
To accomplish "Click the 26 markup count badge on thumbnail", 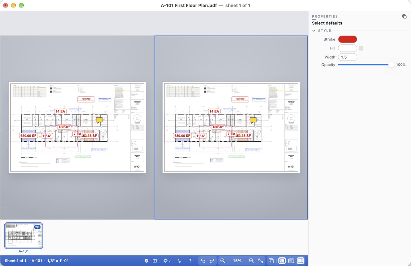I will pyautogui.click(x=37, y=227).
